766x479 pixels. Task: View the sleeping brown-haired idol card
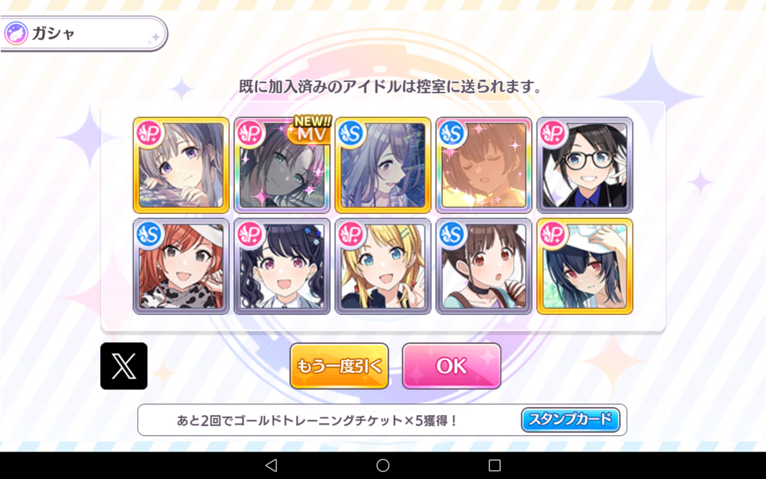[484, 165]
